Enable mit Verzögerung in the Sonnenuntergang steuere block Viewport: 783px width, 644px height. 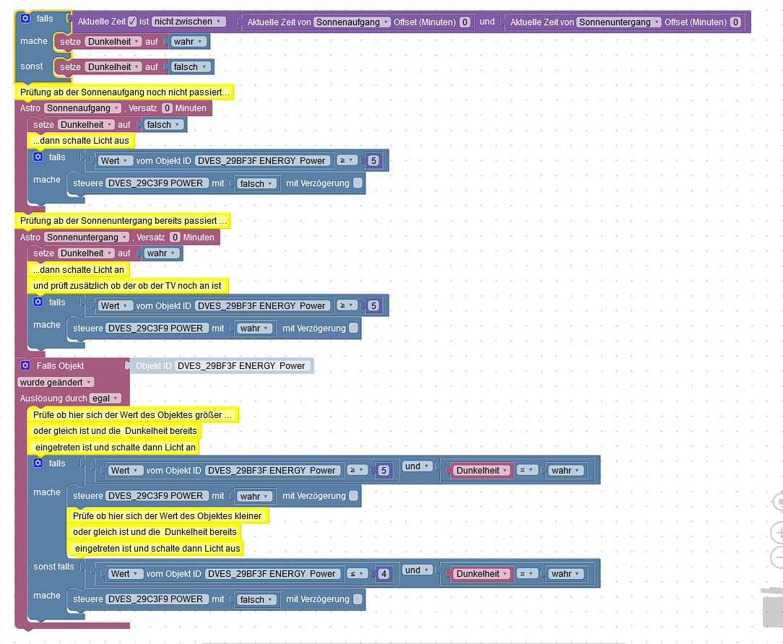[353, 328]
